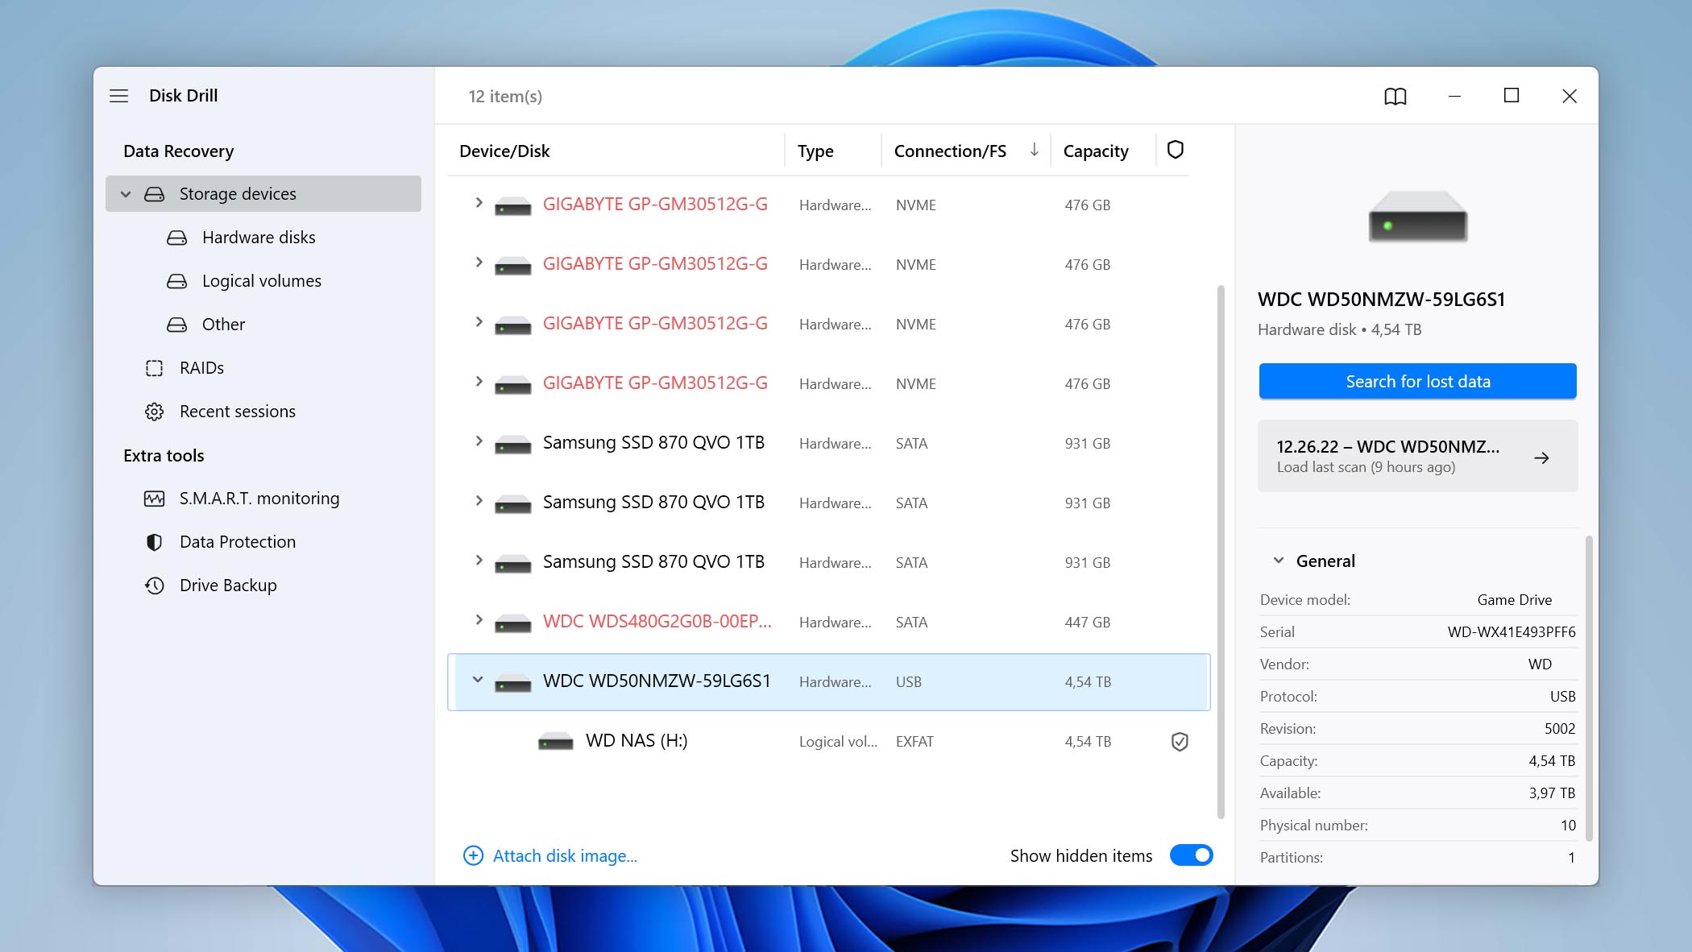
Task: Select the second Samsung SSD 870 QVO 1TB
Action: (x=828, y=503)
